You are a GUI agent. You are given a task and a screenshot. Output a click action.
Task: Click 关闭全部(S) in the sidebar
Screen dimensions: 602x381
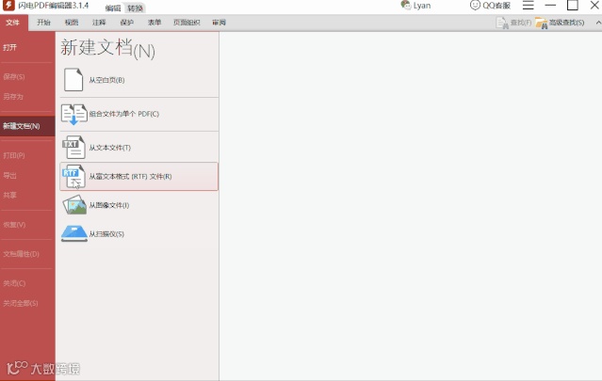click(21, 303)
